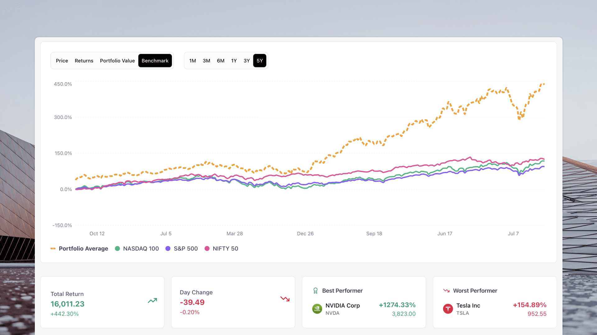The width and height of the screenshot is (597, 335).
Task: Click the pink NIFTY 50 color dot
Action: (x=207, y=248)
